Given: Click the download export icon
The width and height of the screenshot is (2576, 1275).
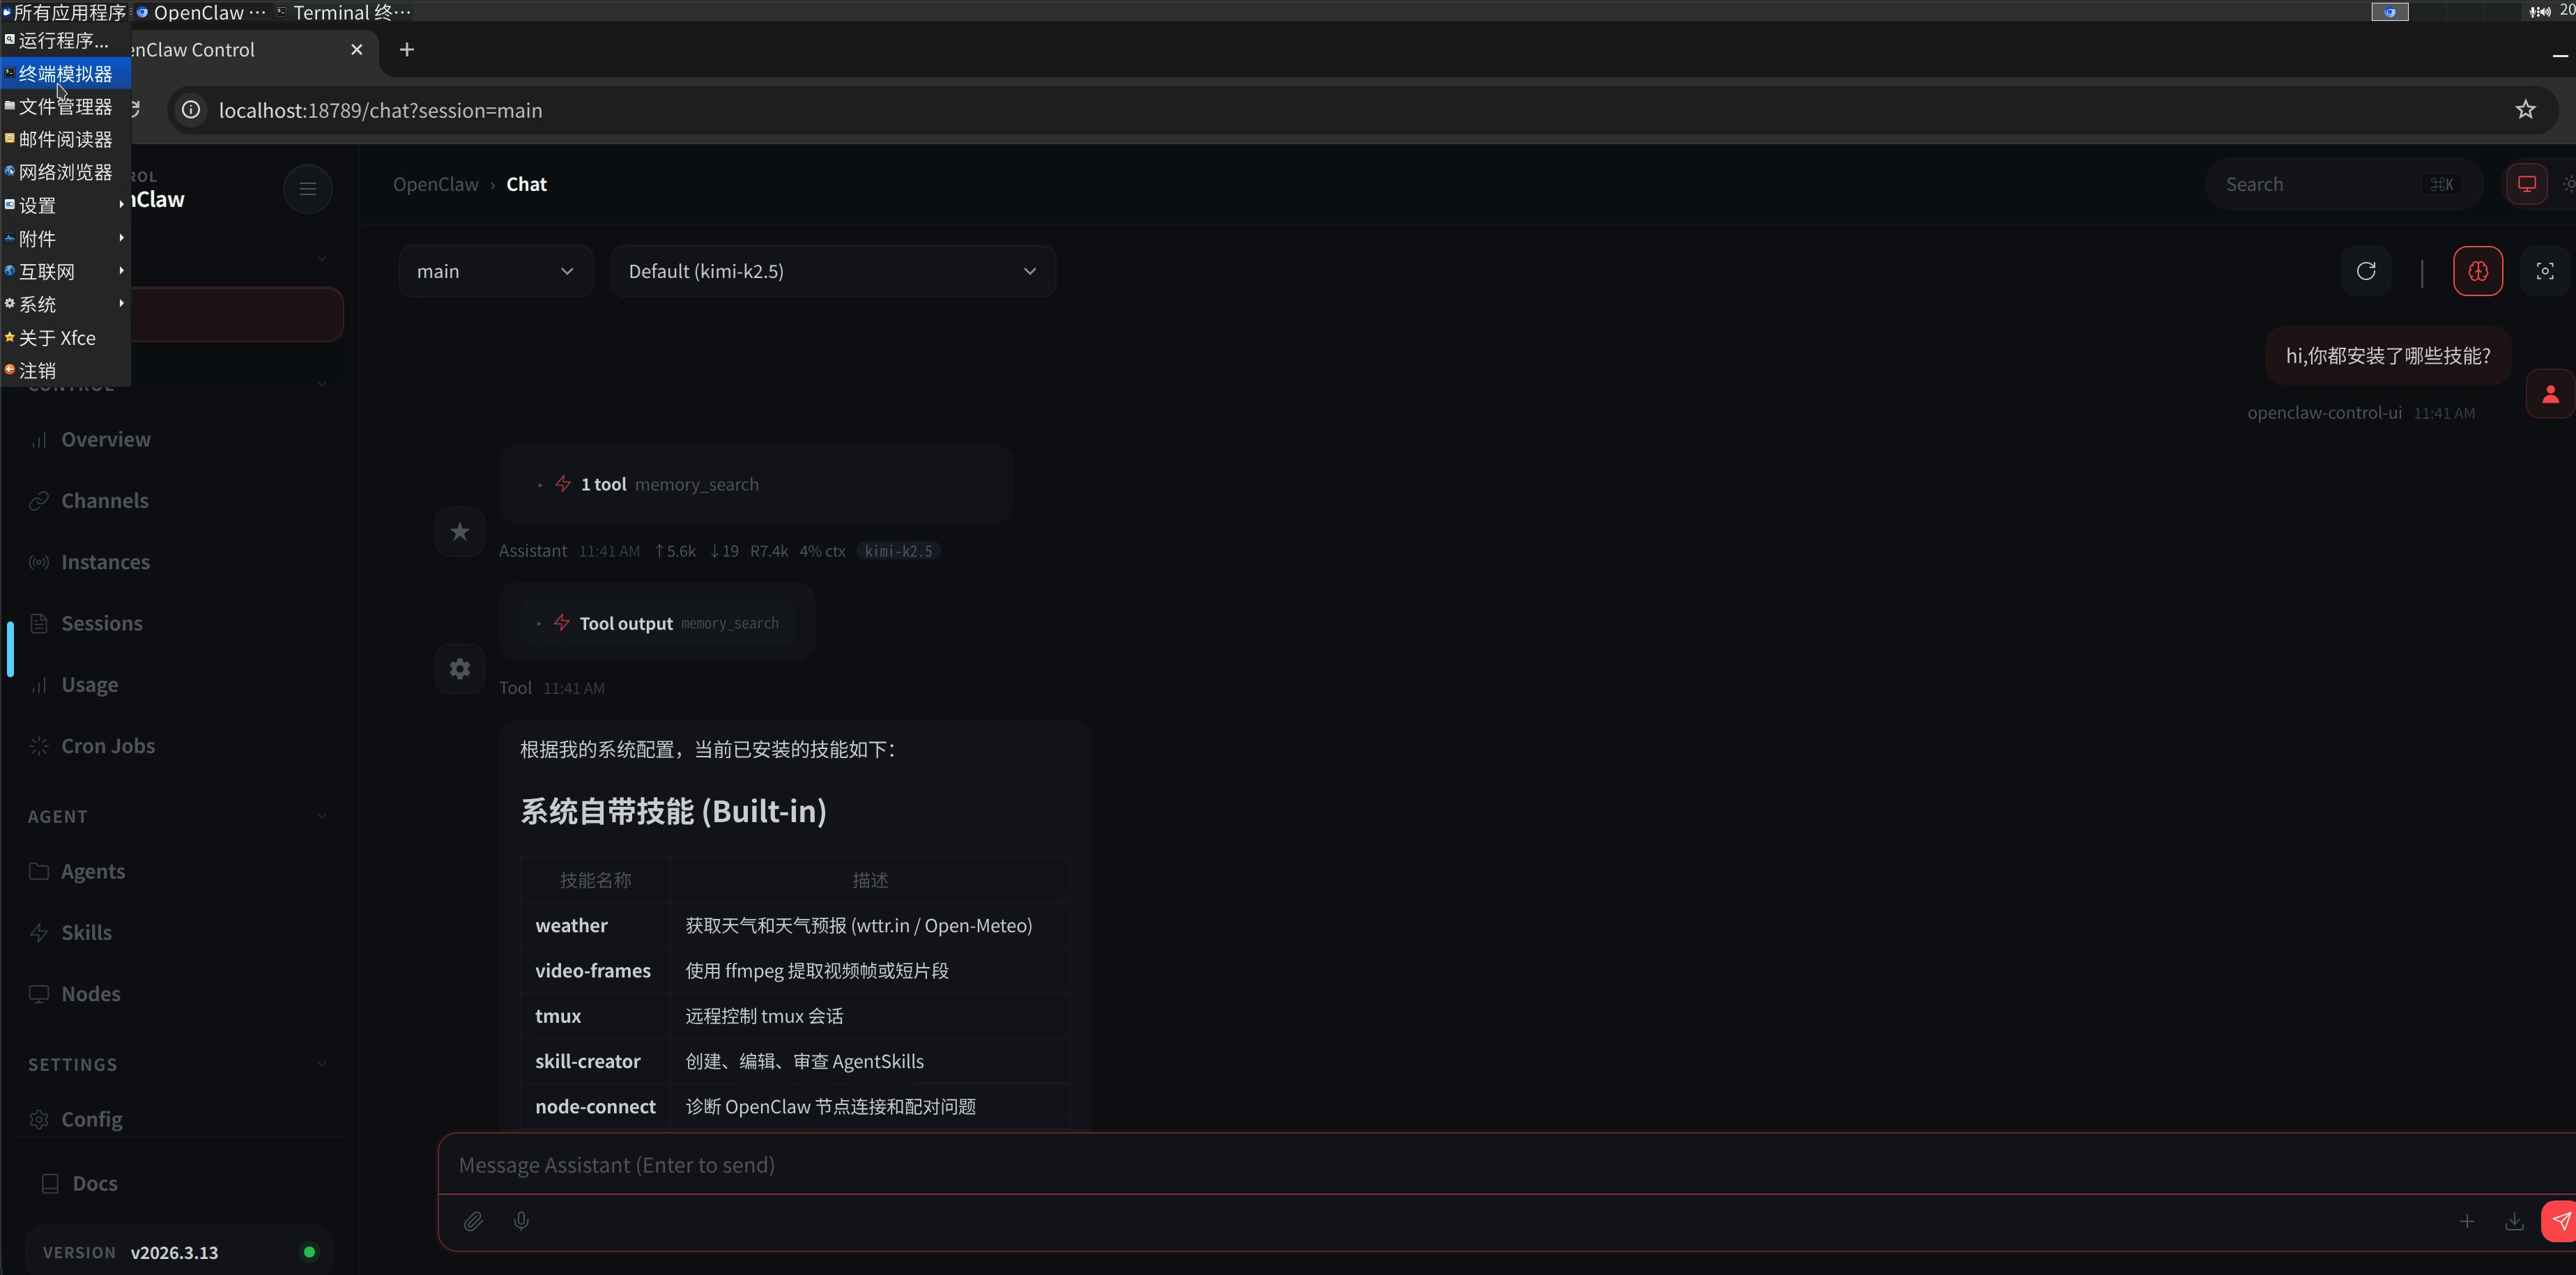Looking at the screenshot, I should pos(2513,1221).
